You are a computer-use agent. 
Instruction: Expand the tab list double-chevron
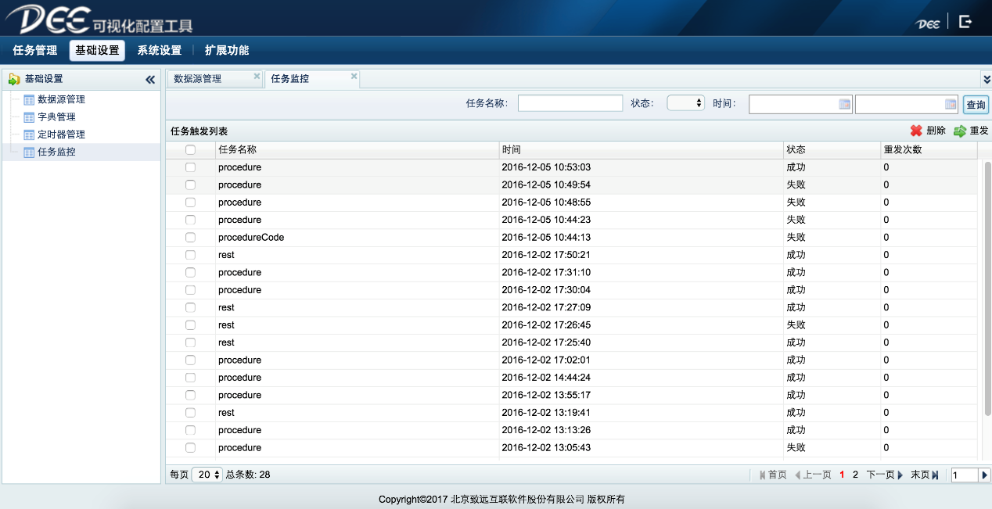click(987, 79)
